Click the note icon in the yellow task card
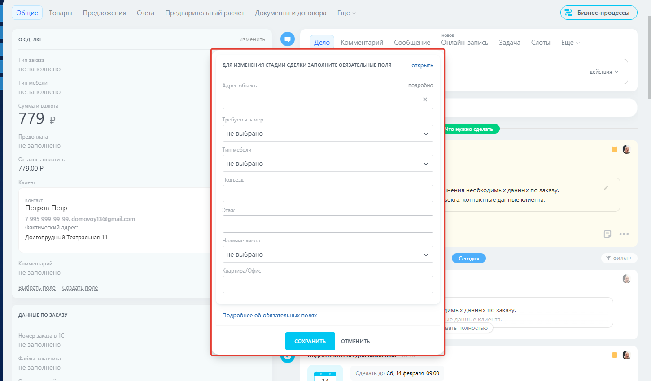This screenshot has height=381, width=651. [x=607, y=234]
